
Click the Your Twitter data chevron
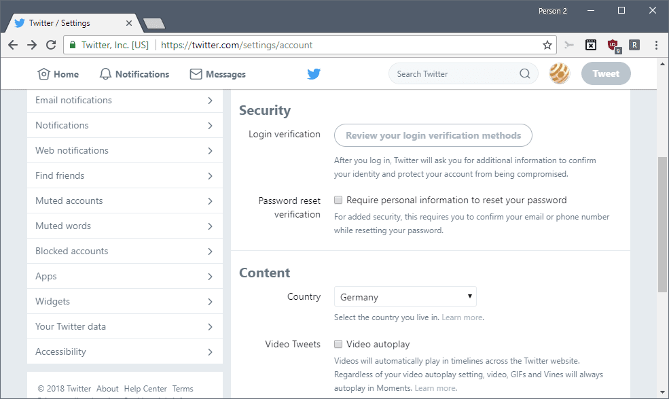[210, 327]
